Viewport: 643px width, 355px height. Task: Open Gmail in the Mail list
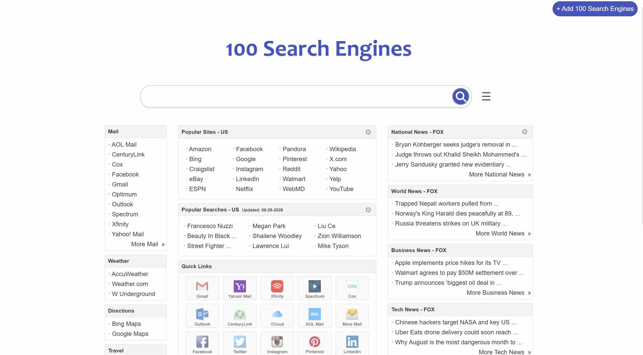click(120, 184)
